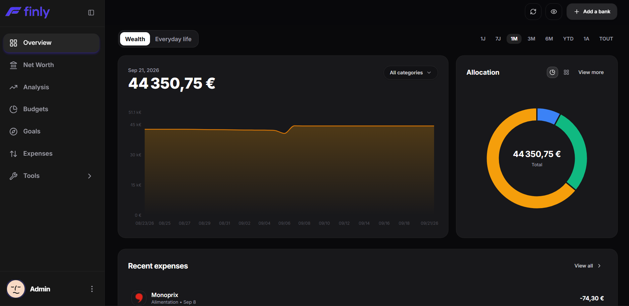Select the 1M time range
629x306 pixels.
click(x=514, y=39)
